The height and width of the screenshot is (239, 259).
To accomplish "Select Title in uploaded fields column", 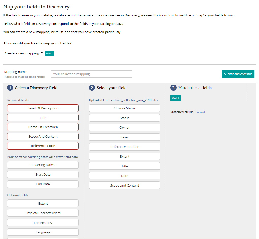I will coord(125,166).
